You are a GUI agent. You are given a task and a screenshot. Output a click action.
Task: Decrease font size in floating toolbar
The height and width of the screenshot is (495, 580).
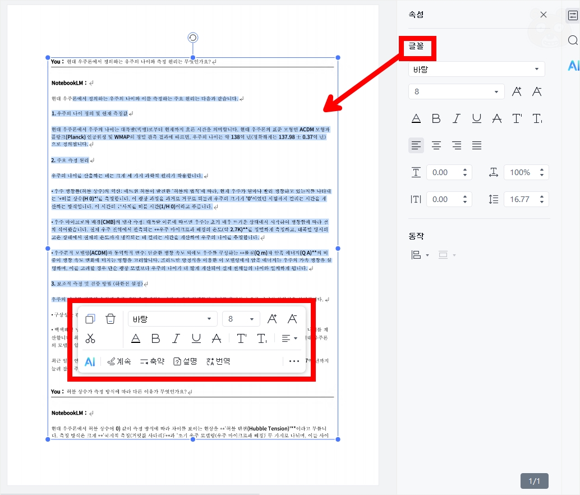point(292,319)
